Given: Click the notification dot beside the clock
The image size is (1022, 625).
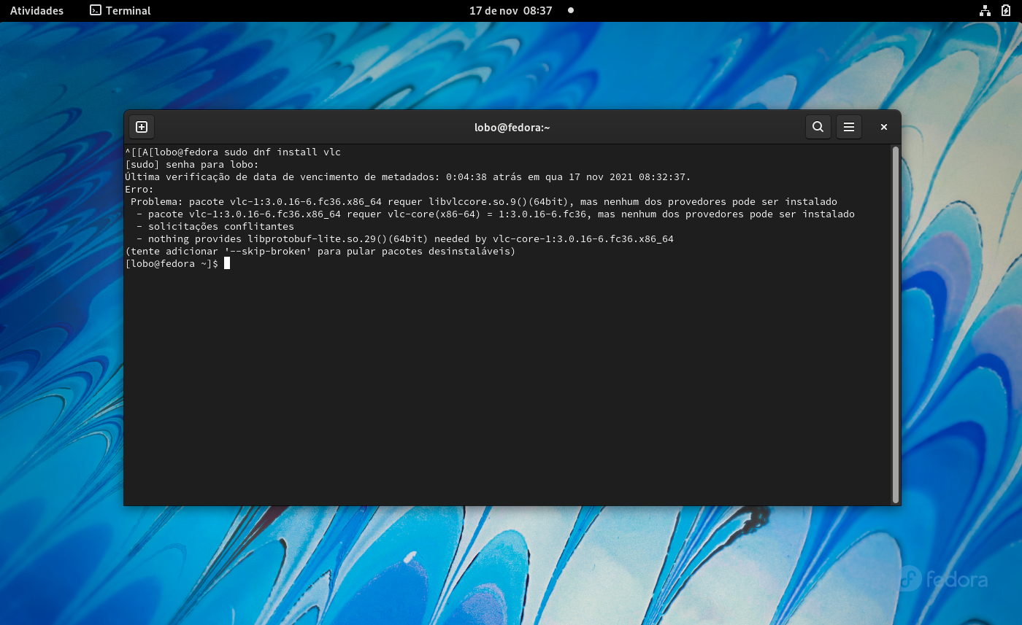Looking at the screenshot, I should 571,11.
